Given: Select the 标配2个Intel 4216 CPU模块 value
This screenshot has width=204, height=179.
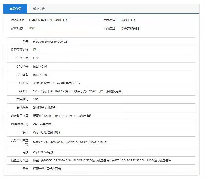Looking at the screenshot, I should (70, 142).
